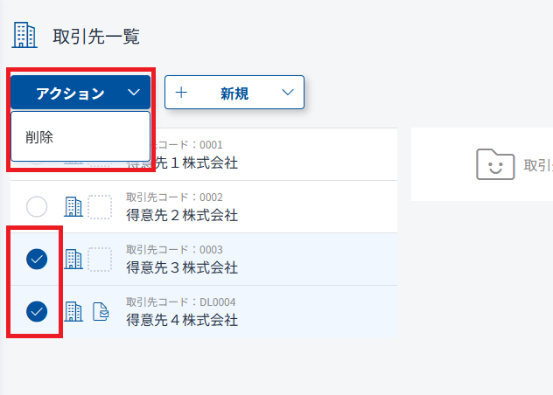This screenshot has width=553, height=395.
Task: Click building icon in 得意先４株式会社 row
Action: click(73, 312)
